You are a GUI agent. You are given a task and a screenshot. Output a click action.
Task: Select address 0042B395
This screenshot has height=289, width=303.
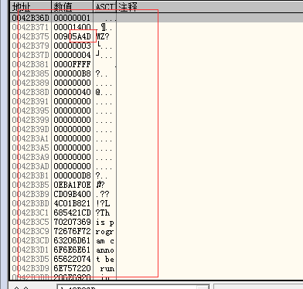(x=30, y=110)
